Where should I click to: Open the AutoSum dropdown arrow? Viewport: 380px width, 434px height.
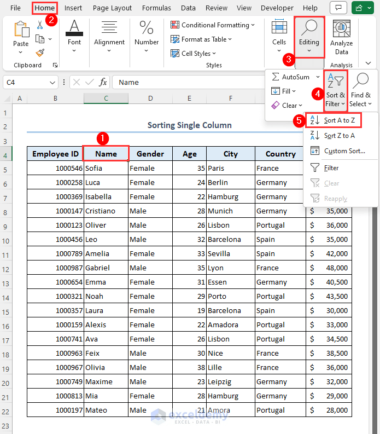[x=318, y=77]
